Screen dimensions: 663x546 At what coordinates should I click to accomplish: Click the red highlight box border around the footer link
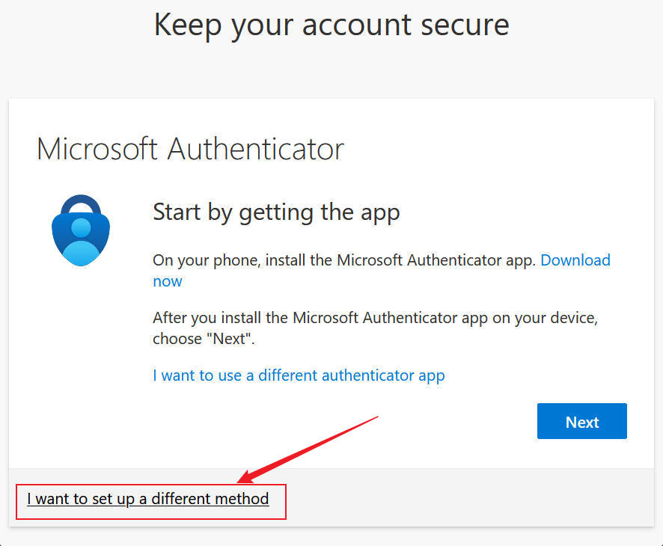point(151,485)
